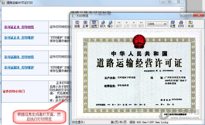Click the 经营范围 field on certificate

tap(117, 86)
